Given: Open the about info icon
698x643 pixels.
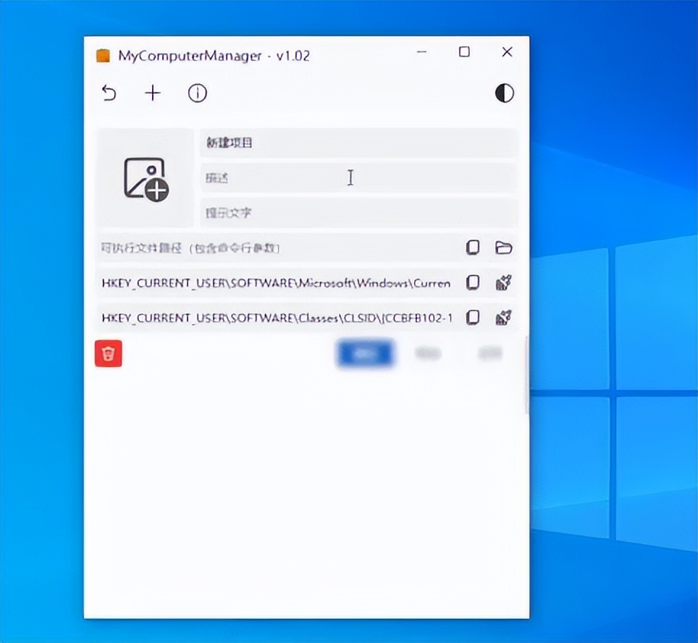Looking at the screenshot, I should click(x=198, y=93).
